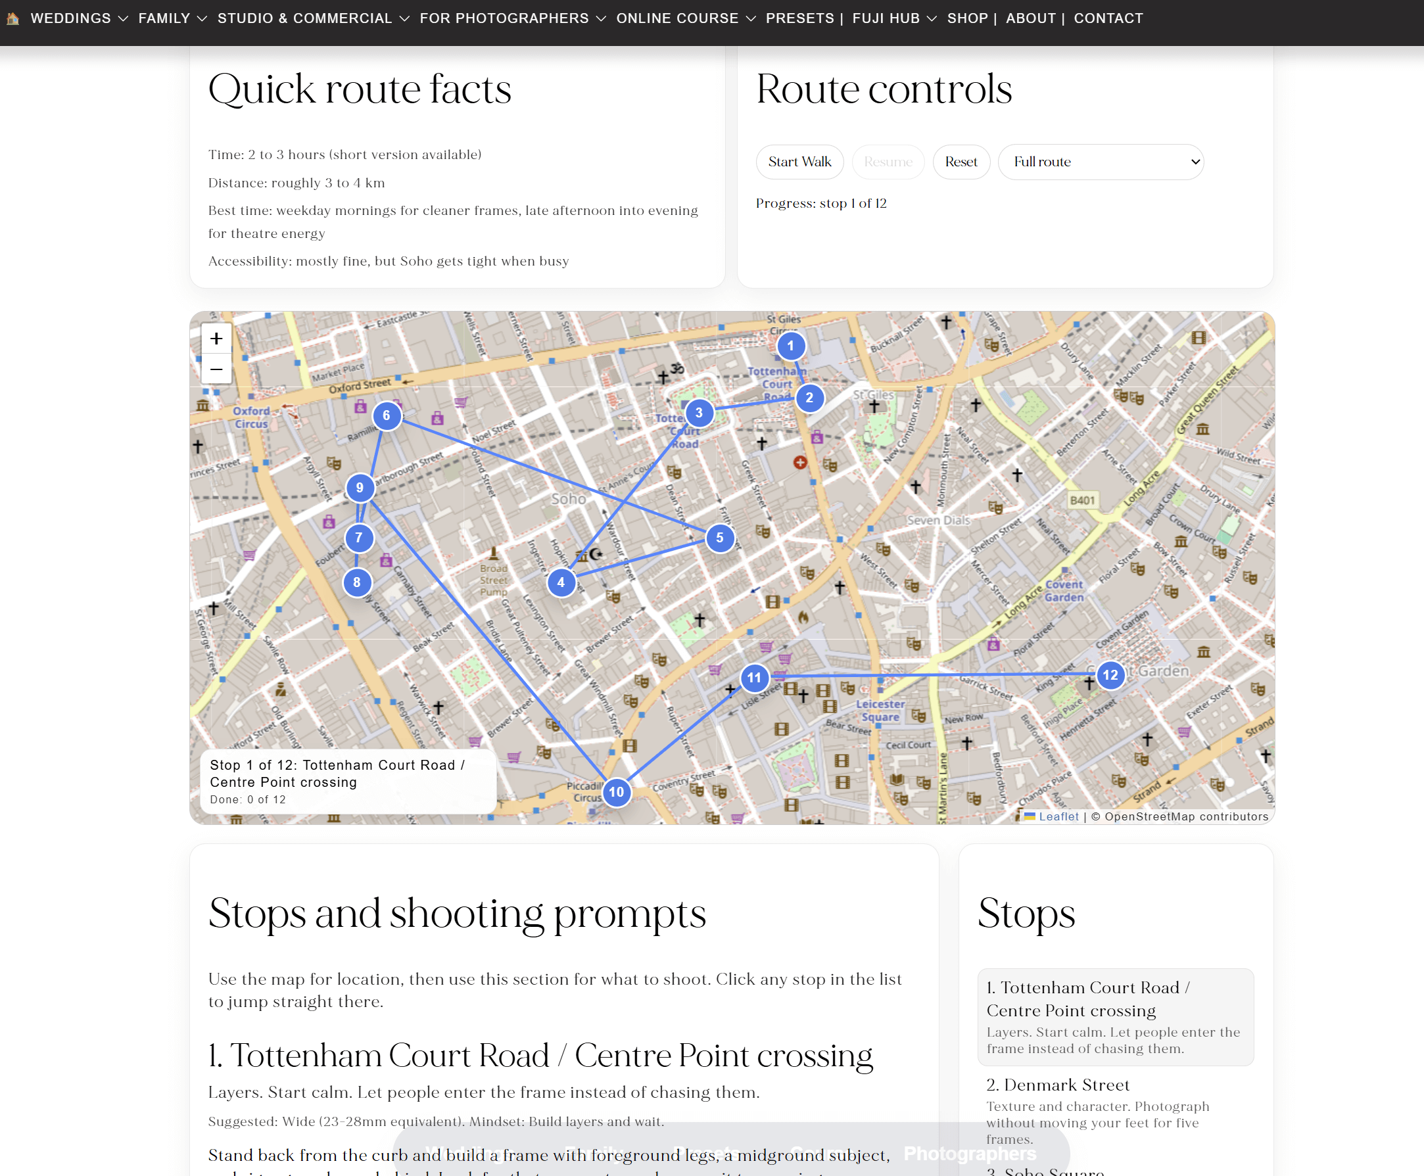Select marker 11 near Leicester Square

753,676
